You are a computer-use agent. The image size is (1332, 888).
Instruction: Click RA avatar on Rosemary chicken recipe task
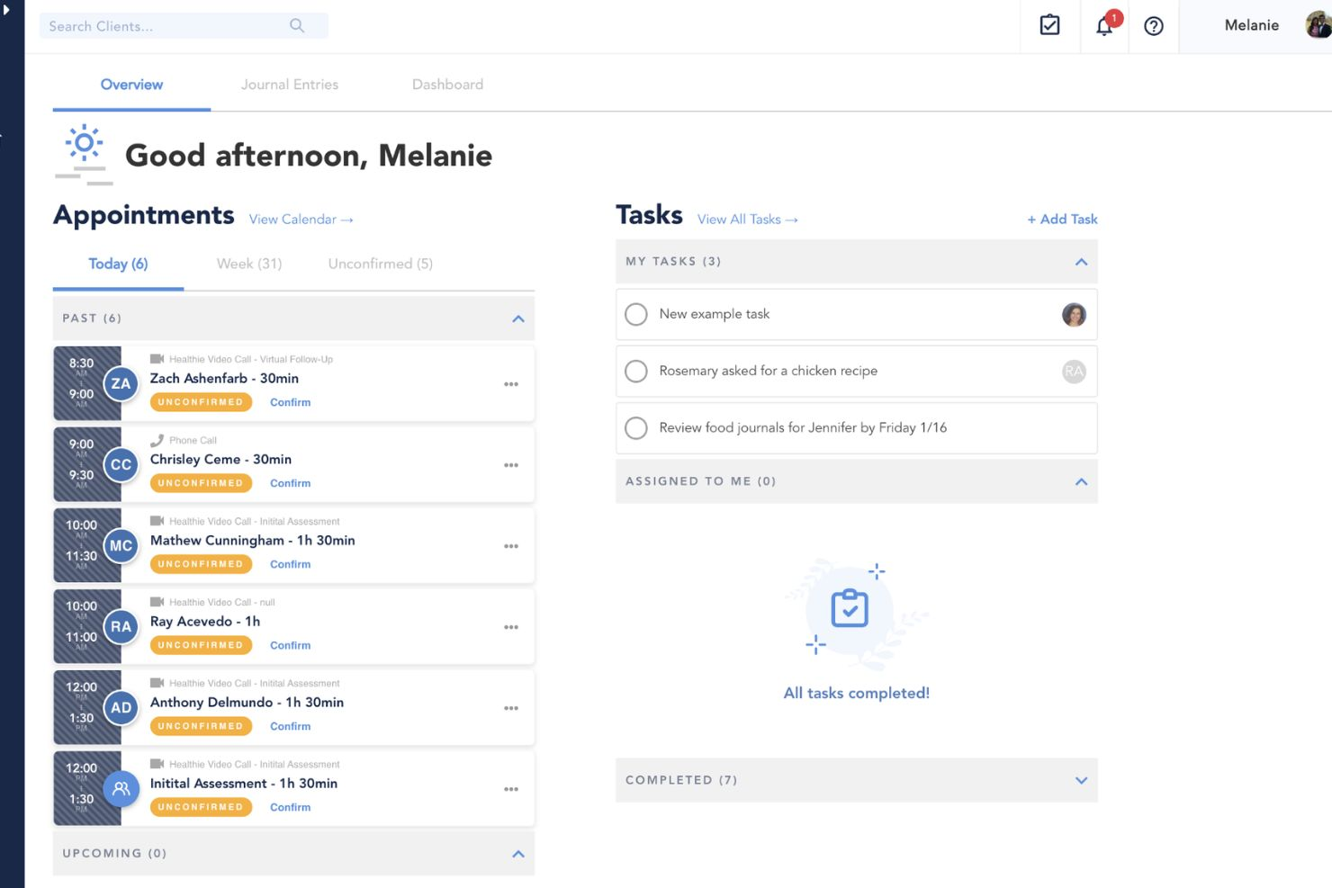pyautogui.click(x=1074, y=372)
